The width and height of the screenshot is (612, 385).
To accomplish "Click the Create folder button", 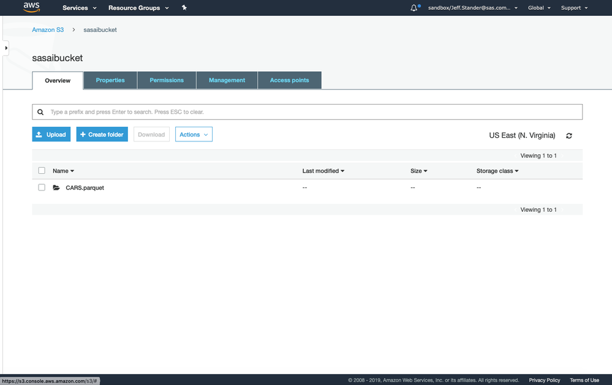I will point(102,134).
